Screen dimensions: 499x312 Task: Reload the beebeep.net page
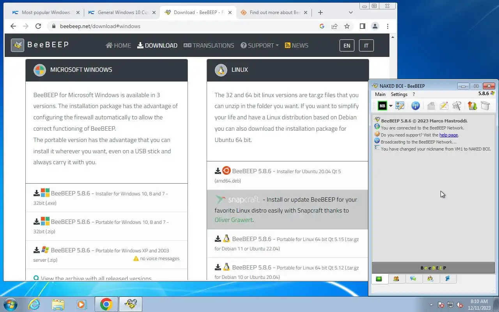38,26
